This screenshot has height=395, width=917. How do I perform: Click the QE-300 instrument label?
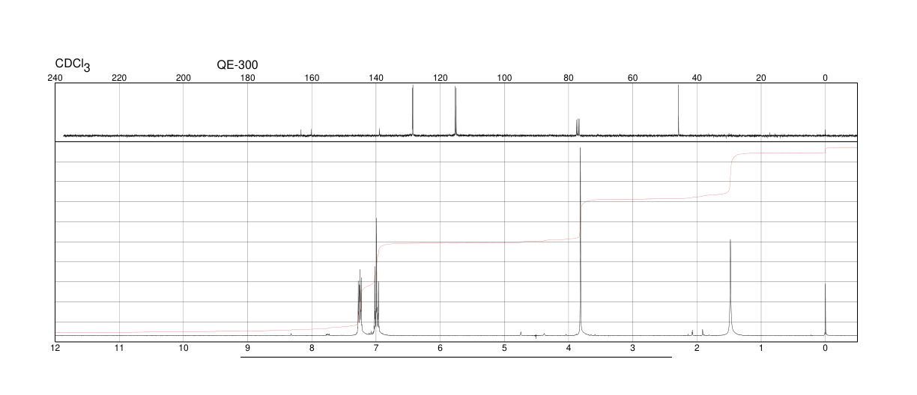pos(237,64)
